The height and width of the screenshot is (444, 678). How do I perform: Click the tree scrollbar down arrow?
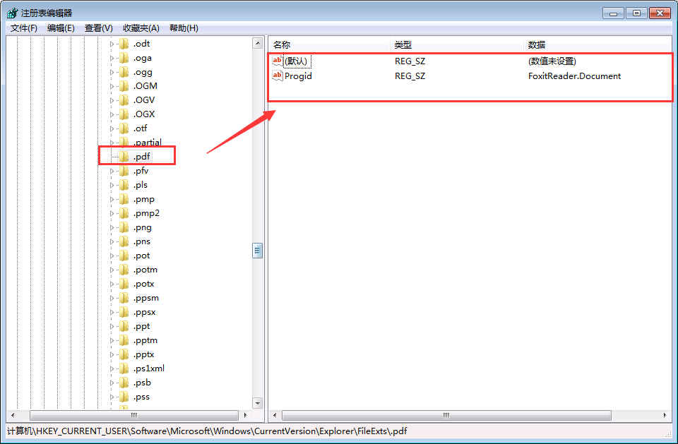(x=258, y=403)
